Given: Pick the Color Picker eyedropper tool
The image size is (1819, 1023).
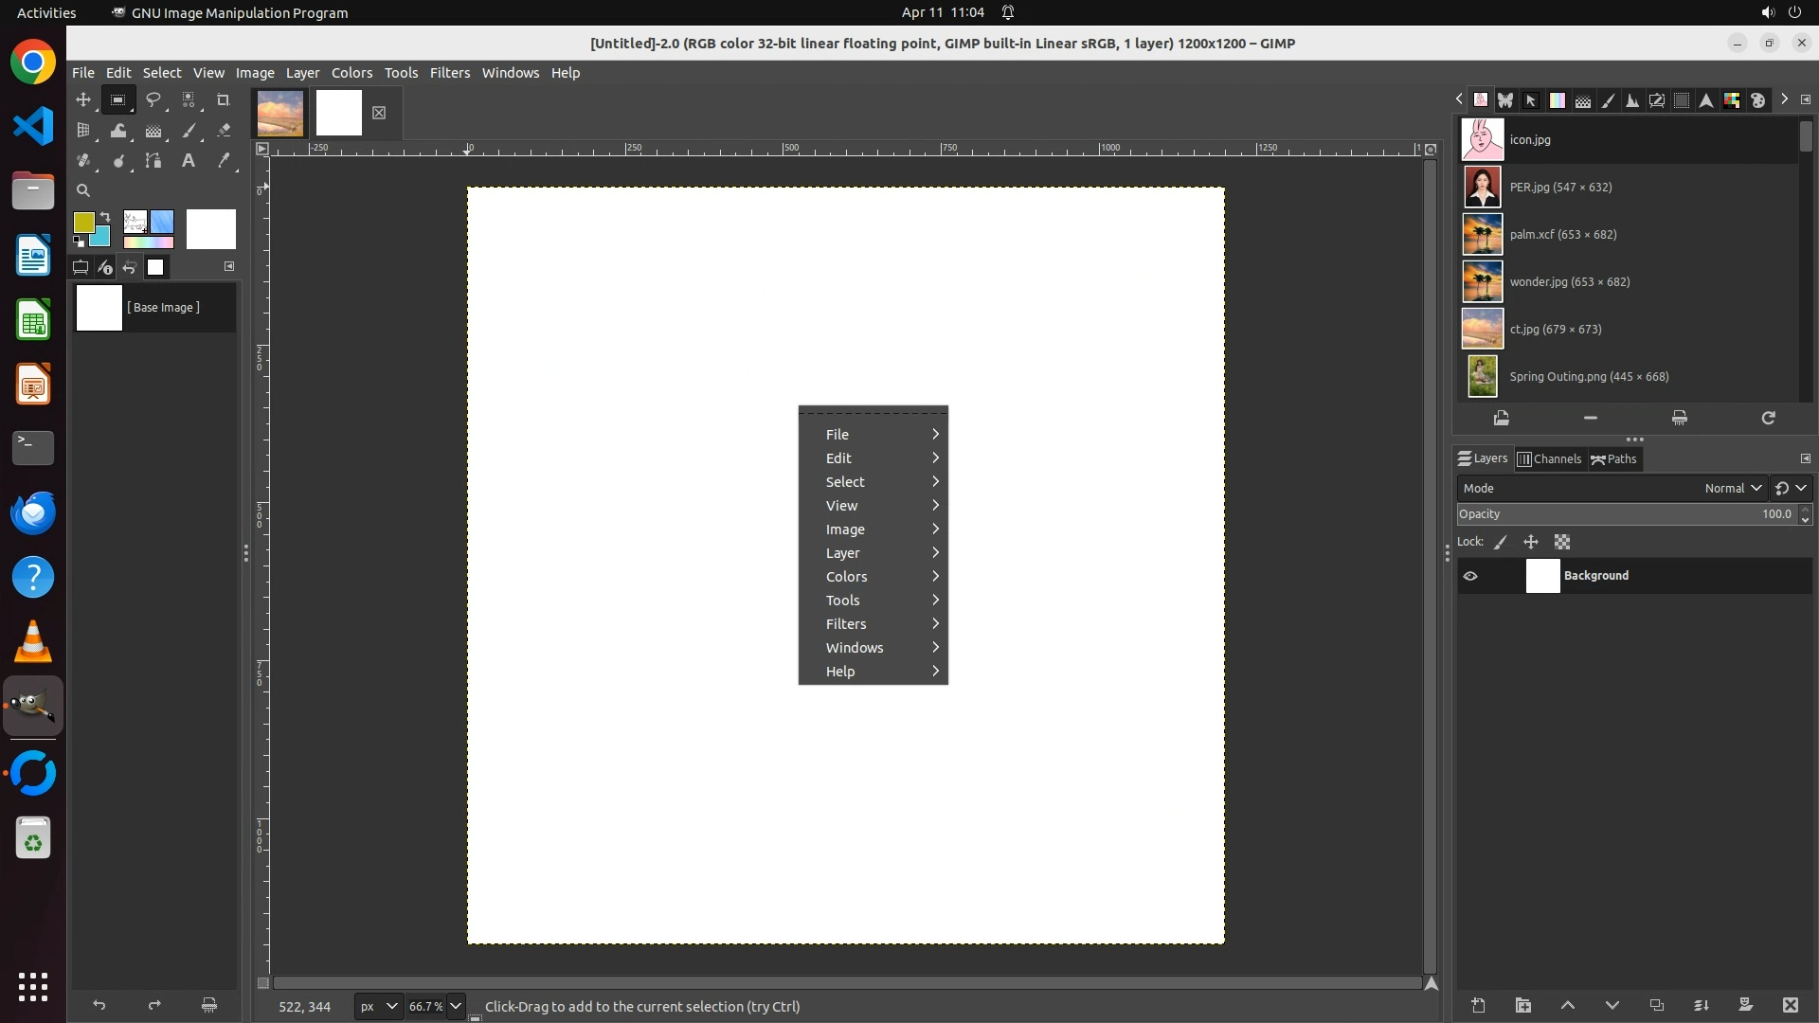Looking at the screenshot, I should pos(224,161).
